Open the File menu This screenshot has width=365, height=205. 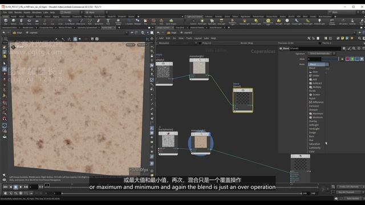point(5,13)
